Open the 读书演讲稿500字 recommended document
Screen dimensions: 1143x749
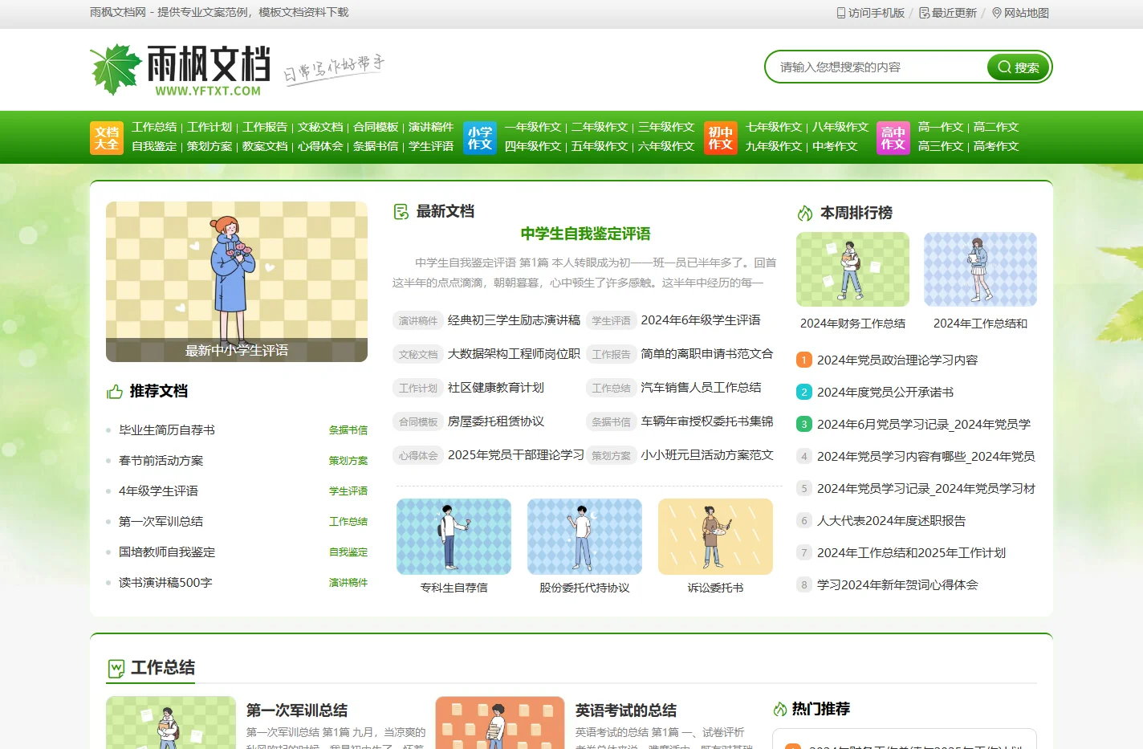(x=165, y=582)
